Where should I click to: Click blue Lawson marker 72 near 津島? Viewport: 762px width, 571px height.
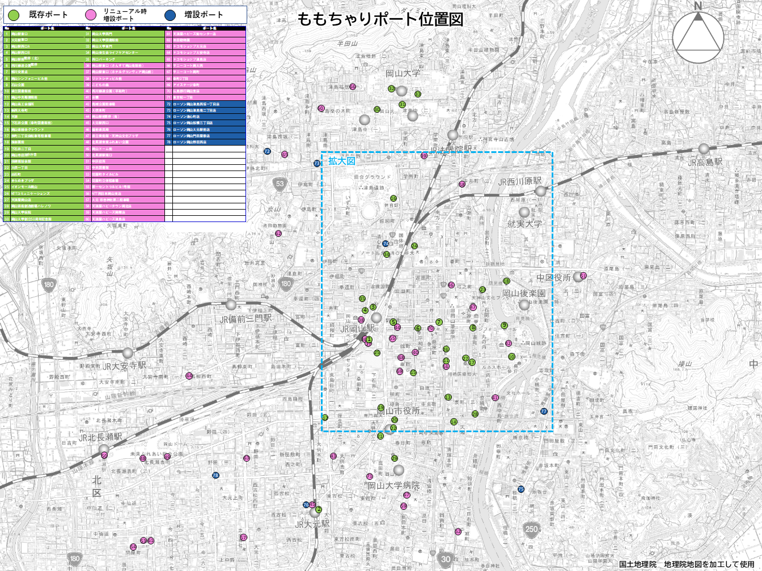pos(267,151)
